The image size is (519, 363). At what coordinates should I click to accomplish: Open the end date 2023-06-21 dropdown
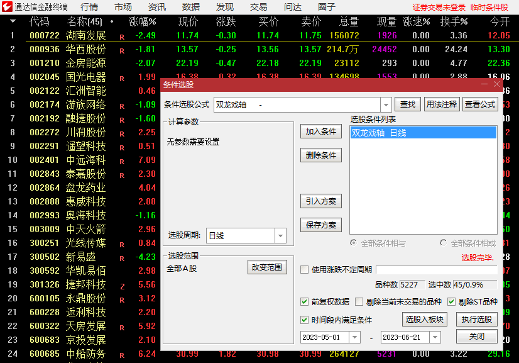pos(435,337)
